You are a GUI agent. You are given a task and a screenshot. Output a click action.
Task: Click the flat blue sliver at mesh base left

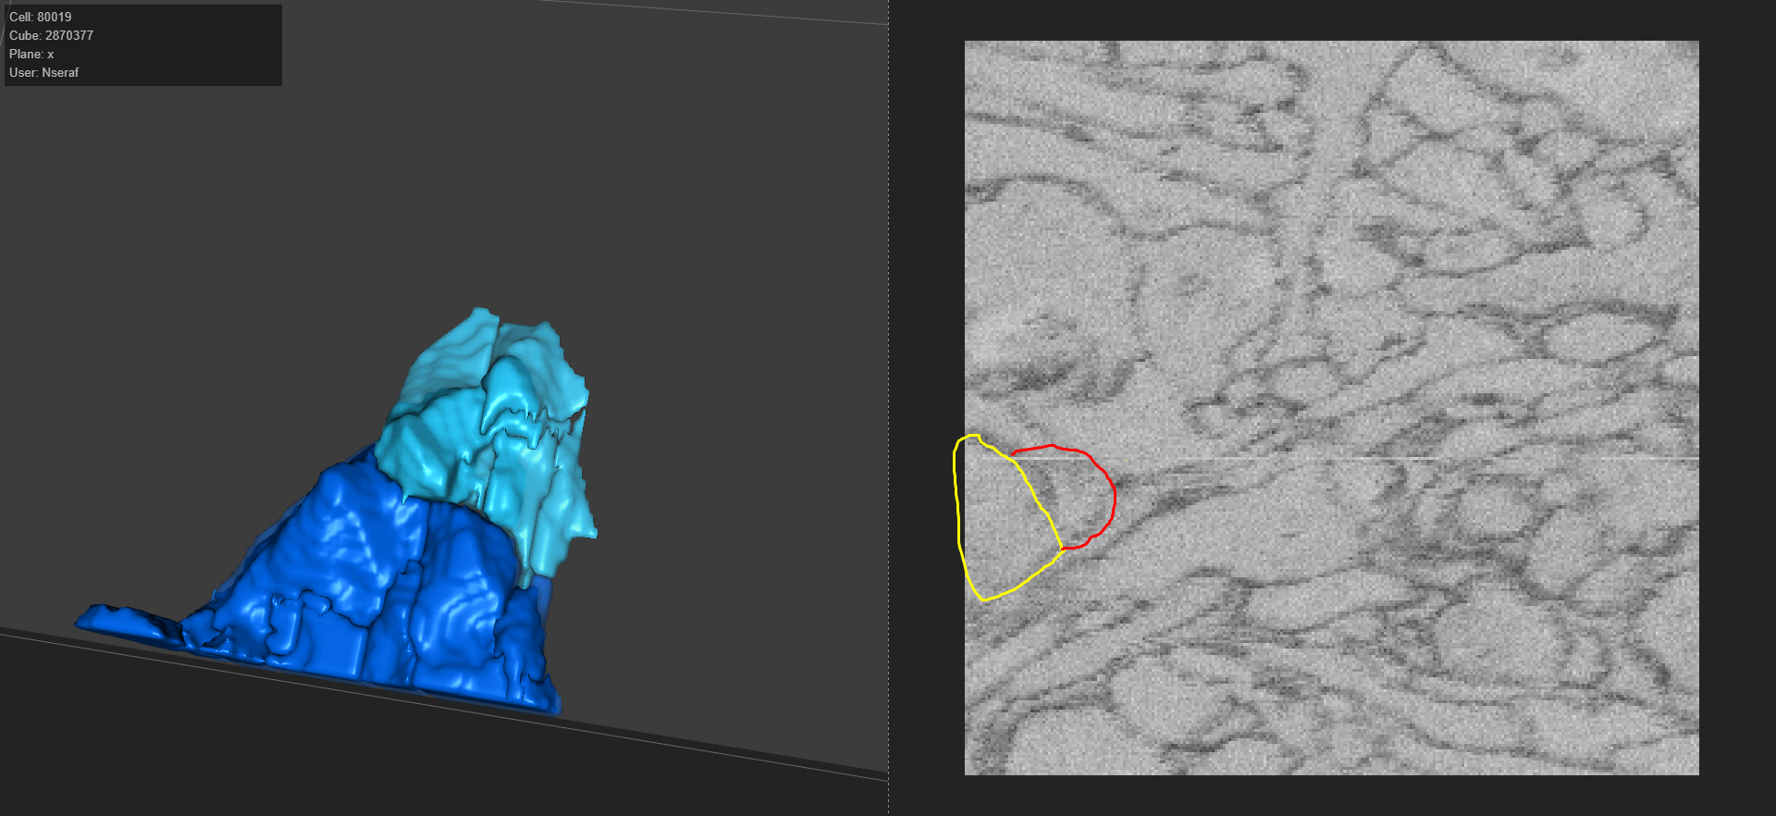(x=120, y=620)
